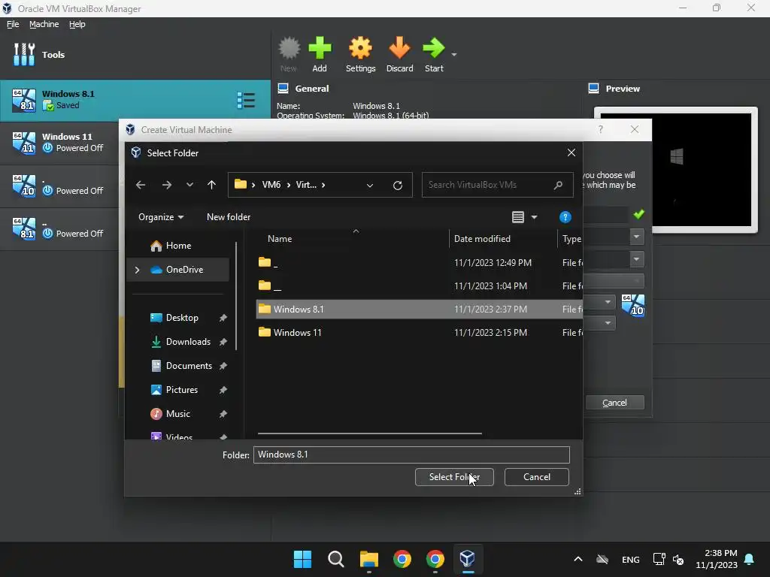Select the Windows 8.1 folder row
The height and width of the screenshot is (577, 770).
pyautogui.click(x=420, y=309)
